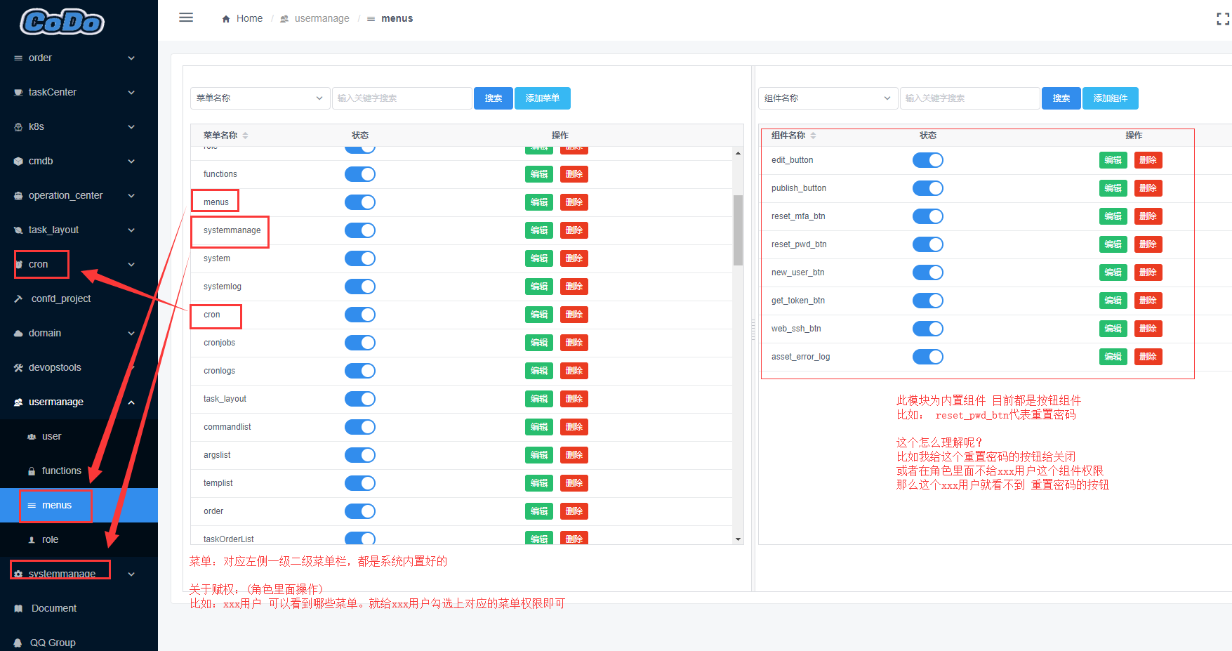Image resolution: width=1232 pixels, height=651 pixels.
Task: Click the usermanage breadcrumb link
Action: click(322, 19)
